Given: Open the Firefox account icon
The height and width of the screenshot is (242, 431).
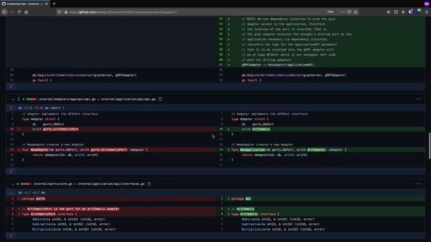Looking at the screenshot, I should tap(403, 12).
